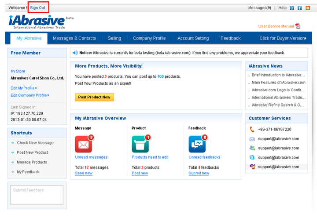Click the MSN messenger contact icon
The height and width of the screenshot is (217, 317).
(x=252, y=148)
